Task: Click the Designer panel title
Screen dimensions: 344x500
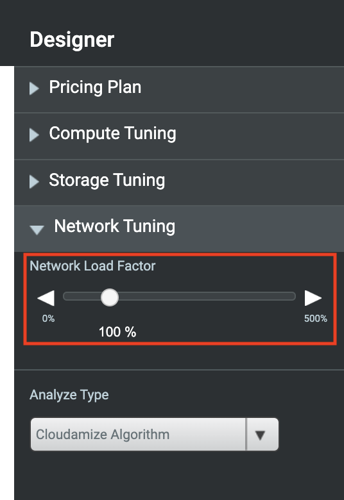Action: [72, 40]
